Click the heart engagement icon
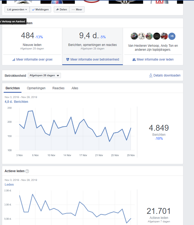Screen dimensions: 194x225 pyautogui.click(x=68, y=60)
